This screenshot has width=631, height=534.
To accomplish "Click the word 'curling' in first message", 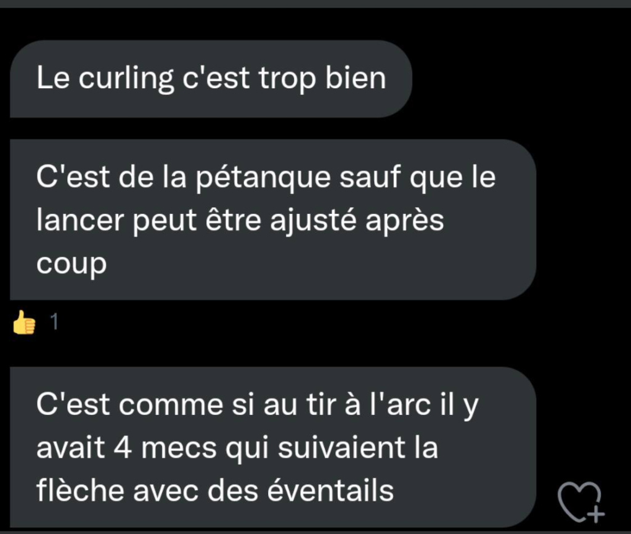I will pyautogui.click(x=126, y=78).
